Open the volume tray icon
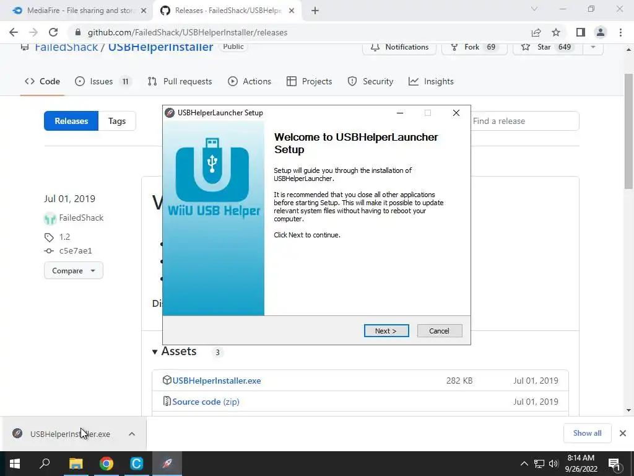 [x=554, y=464]
